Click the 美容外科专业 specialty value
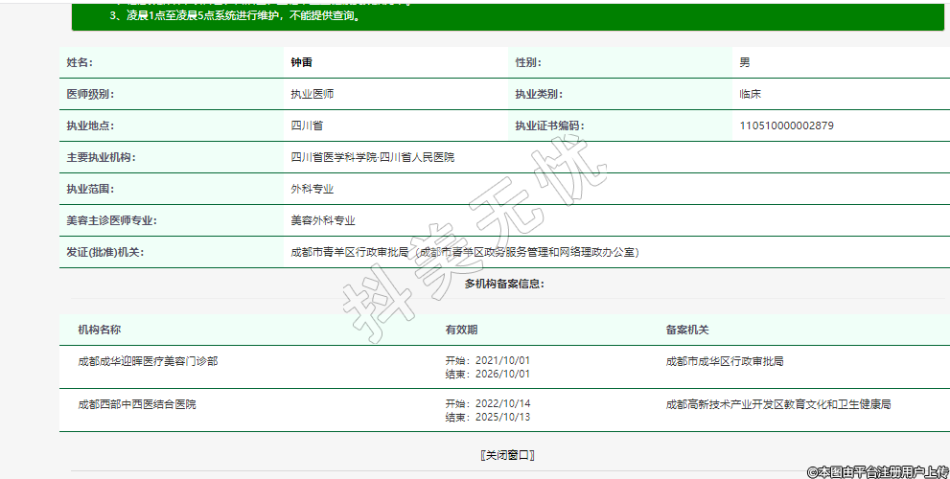The image size is (950, 479). tap(323, 220)
